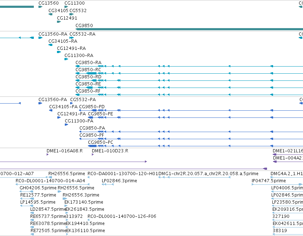The image size is (303, 236).
Task: Open EST EK136110.5prime
Action: click(x=85, y=231)
